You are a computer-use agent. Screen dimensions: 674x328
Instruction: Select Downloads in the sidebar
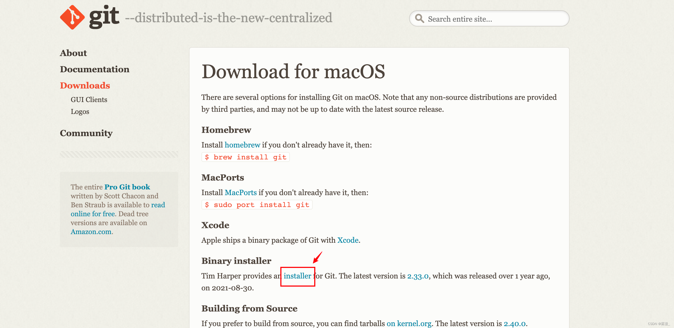[x=85, y=85]
